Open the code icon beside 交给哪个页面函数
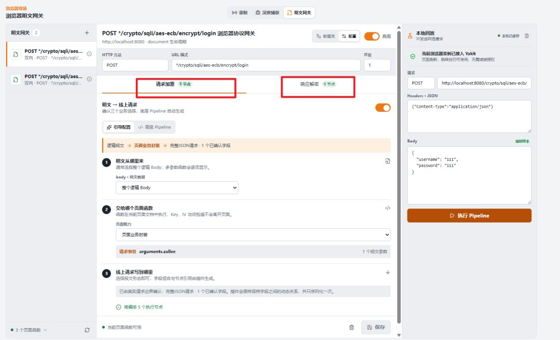 (x=387, y=208)
